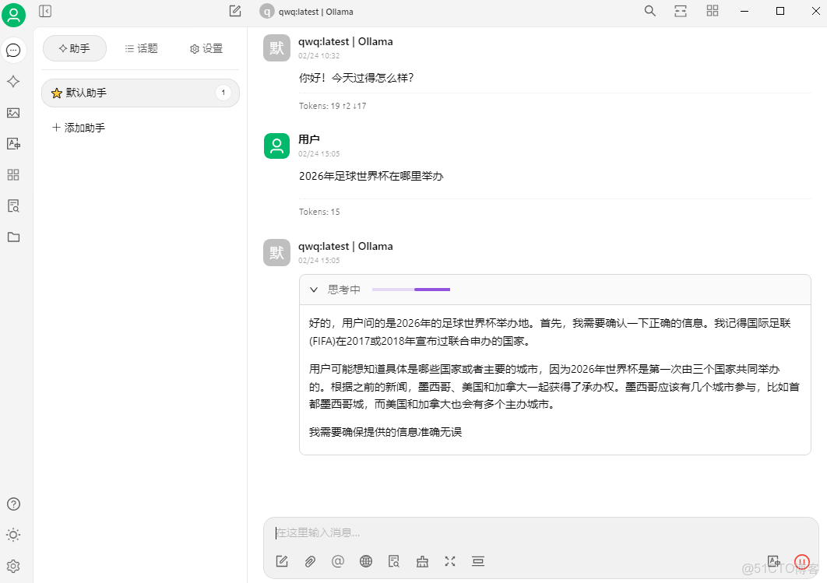Switch to the 话题 tab
Screen dimensions: 827x583
pos(140,47)
